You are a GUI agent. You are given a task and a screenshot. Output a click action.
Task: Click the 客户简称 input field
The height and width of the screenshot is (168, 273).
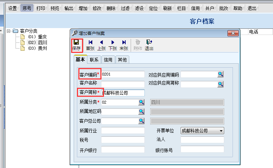[x=123, y=93]
